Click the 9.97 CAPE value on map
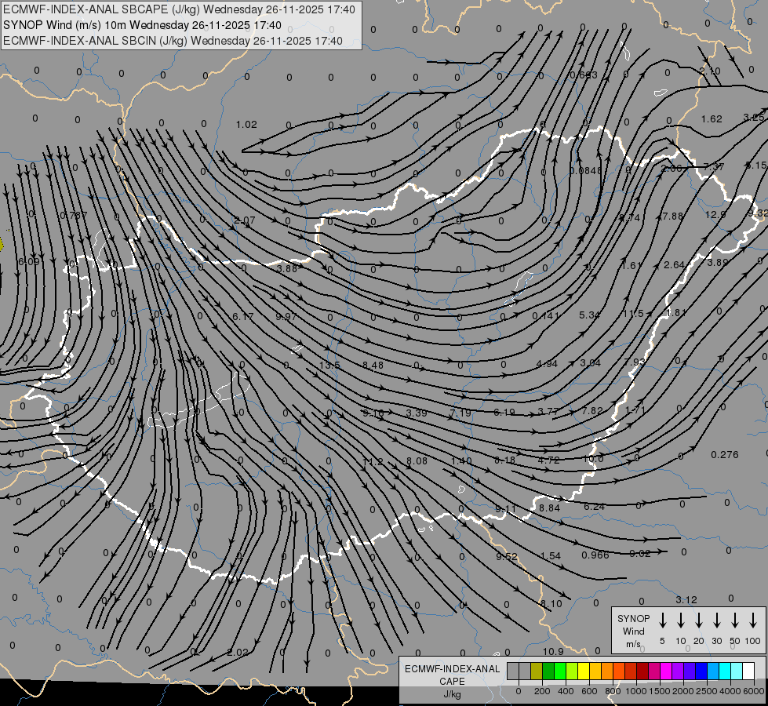This screenshot has height=706, width=768. [x=286, y=316]
